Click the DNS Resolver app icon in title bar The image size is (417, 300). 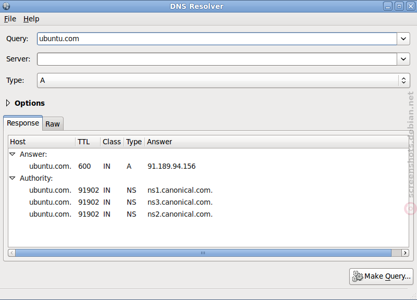6,6
